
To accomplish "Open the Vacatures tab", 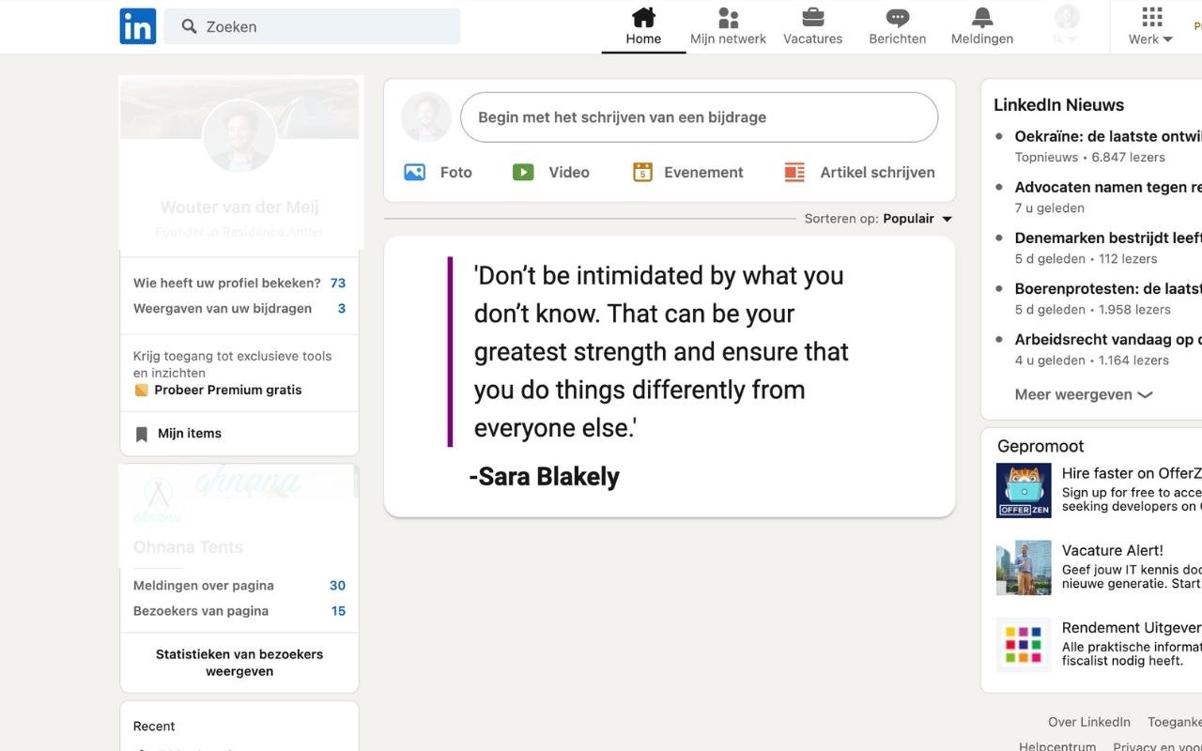I will click(812, 26).
